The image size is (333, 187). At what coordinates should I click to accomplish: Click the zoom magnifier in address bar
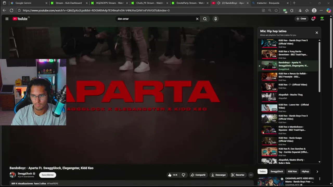(x=270, y=10)
